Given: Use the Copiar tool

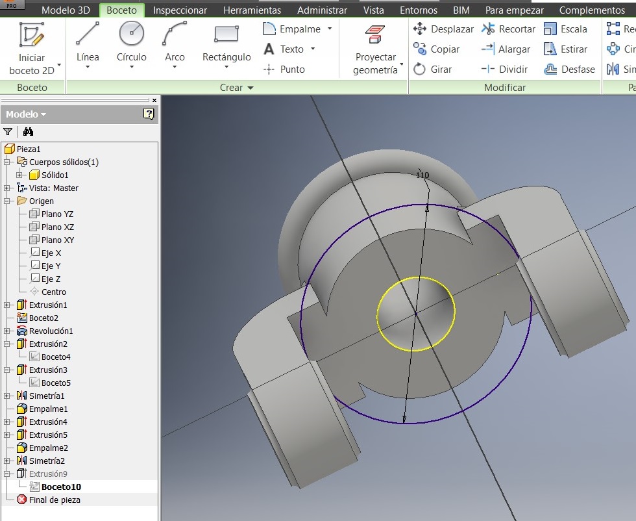Looking at the screenshot, I should tap(436, 49).
